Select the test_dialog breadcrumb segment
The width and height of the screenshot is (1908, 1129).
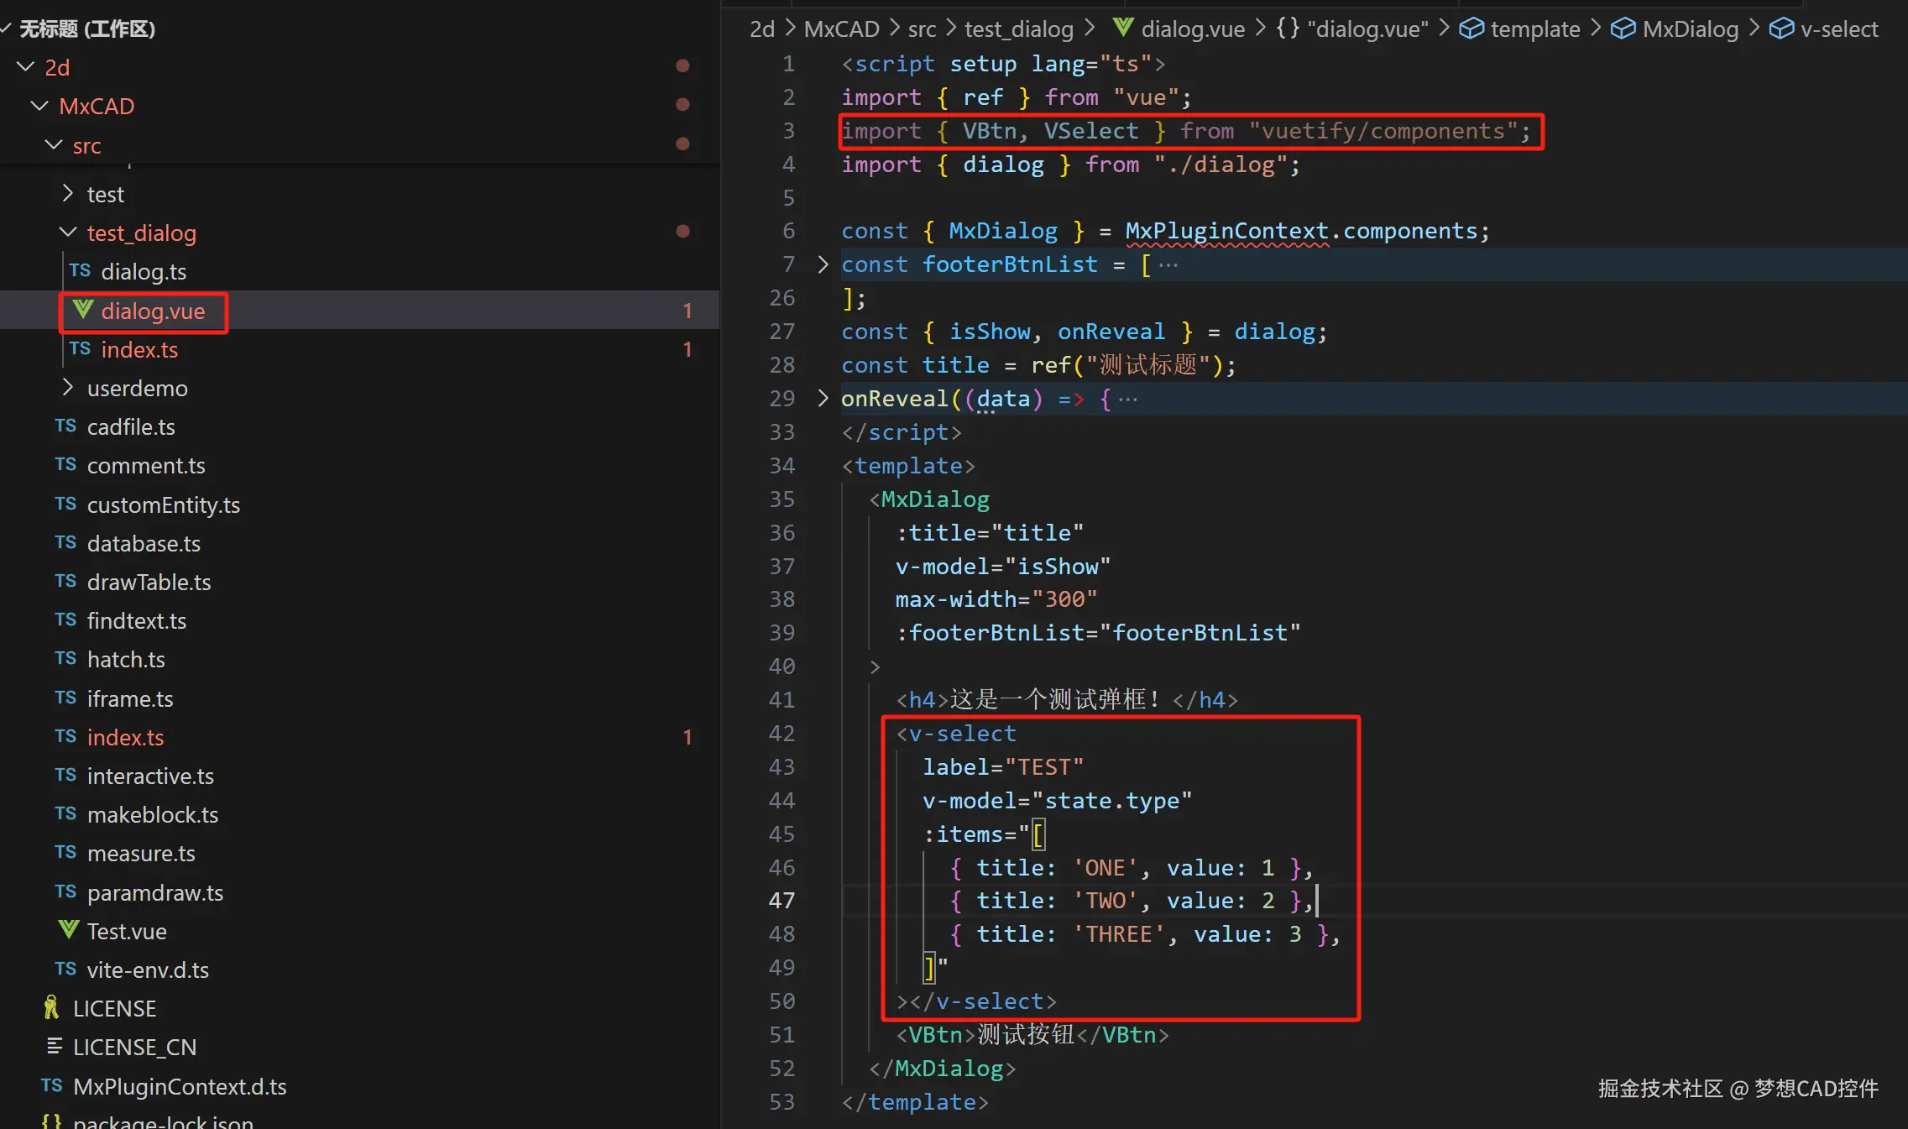[x=1018, y=29]
